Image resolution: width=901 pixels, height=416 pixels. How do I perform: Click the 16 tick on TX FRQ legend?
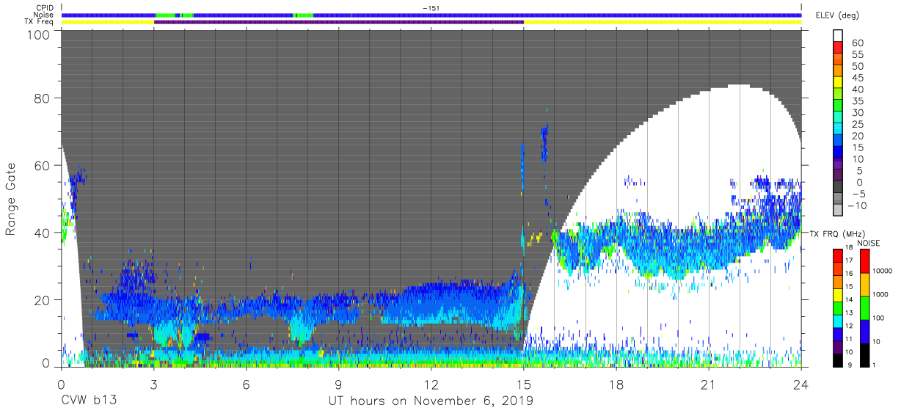[848, 274]
